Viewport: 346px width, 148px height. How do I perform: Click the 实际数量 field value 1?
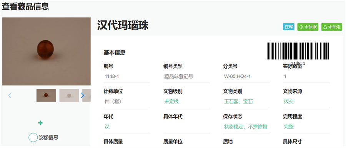click(306, 77)
